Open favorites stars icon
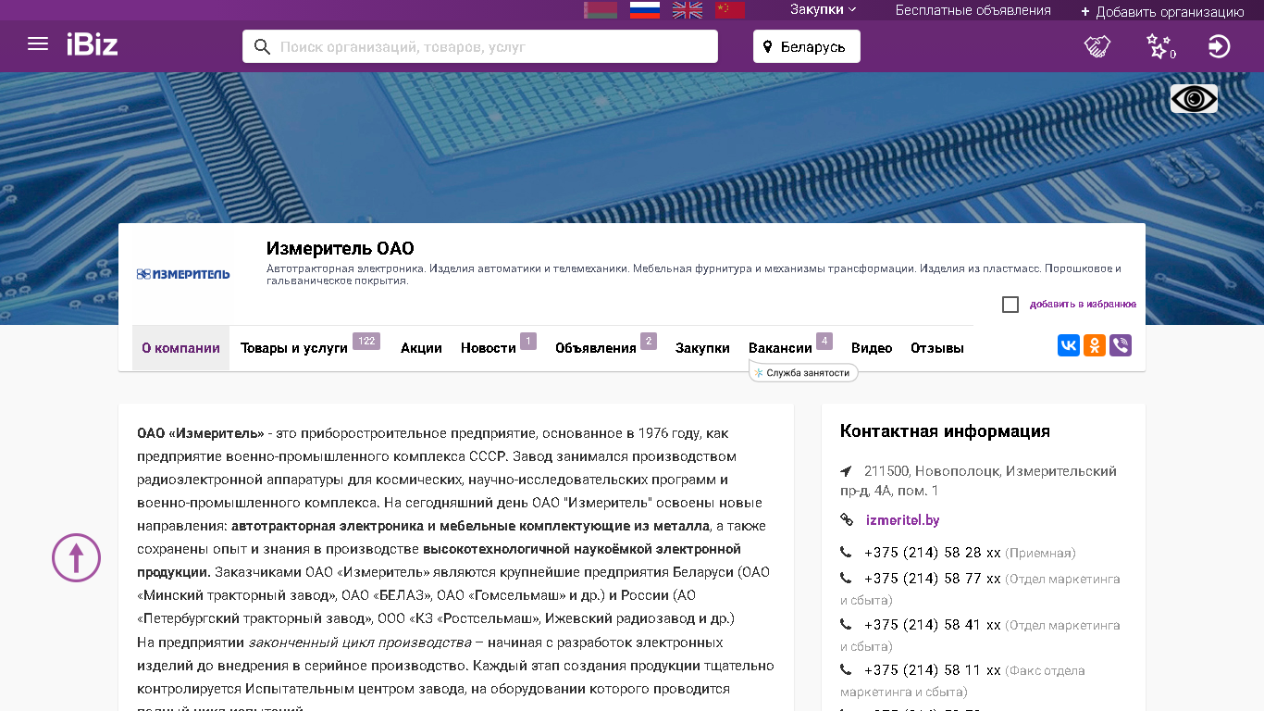 coord(1158,45)
